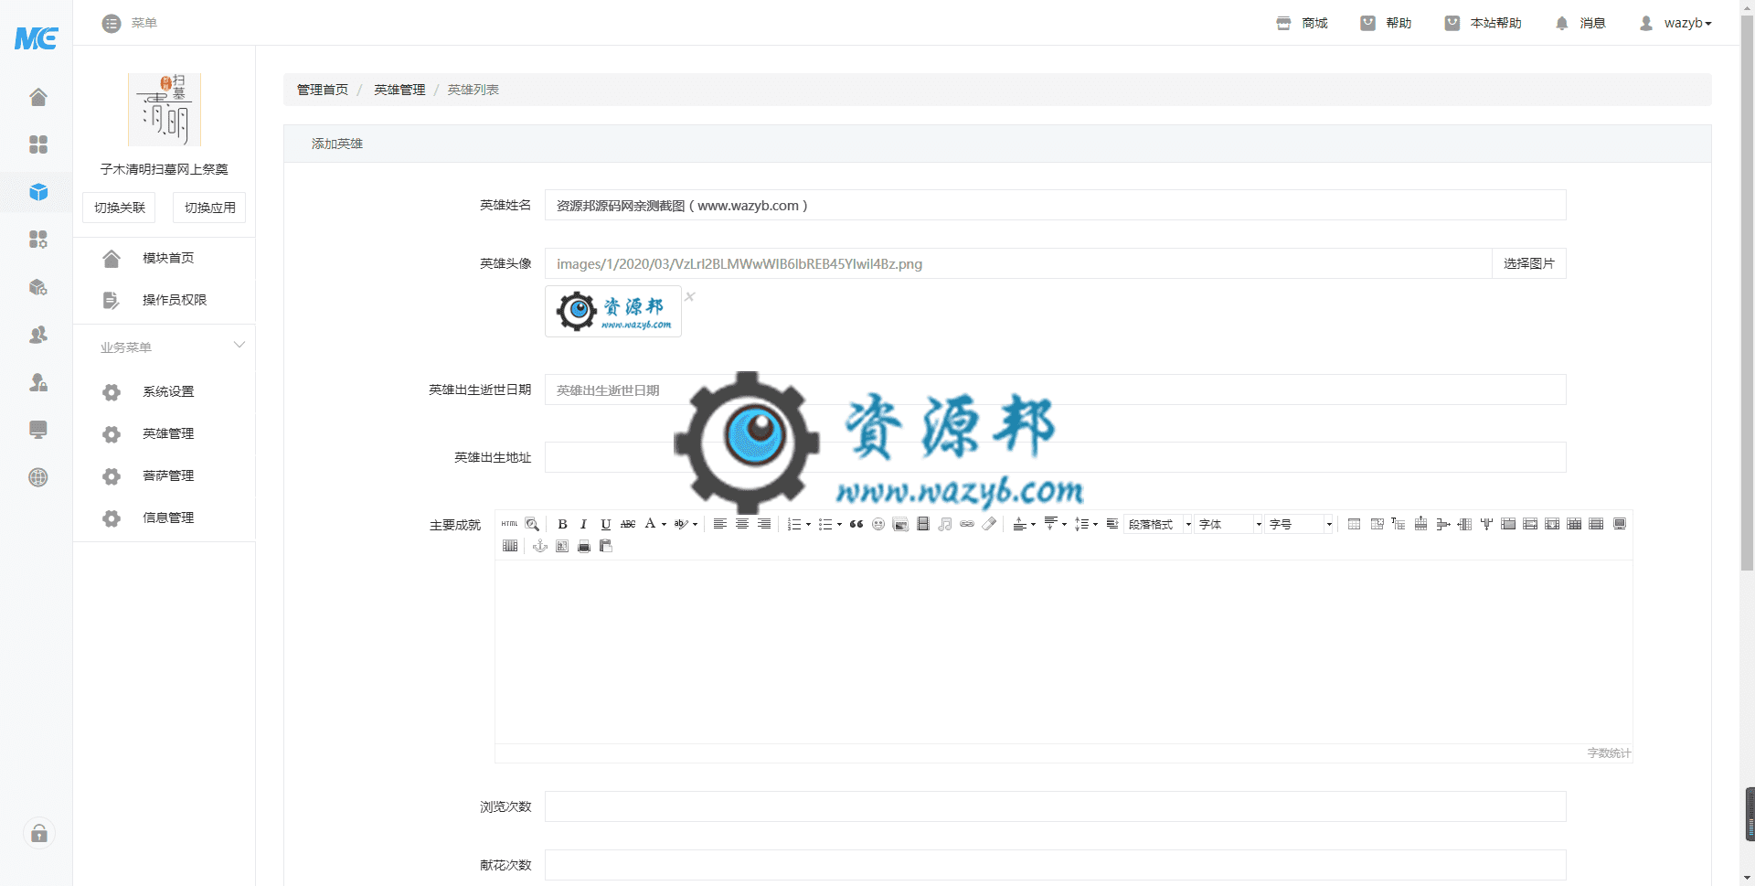
Task: Click the home icon in left rail
Action: coord(37,97)
